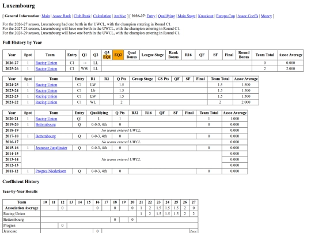
Task: Select the Qual Bonus column header
Action: coord(132,55)
